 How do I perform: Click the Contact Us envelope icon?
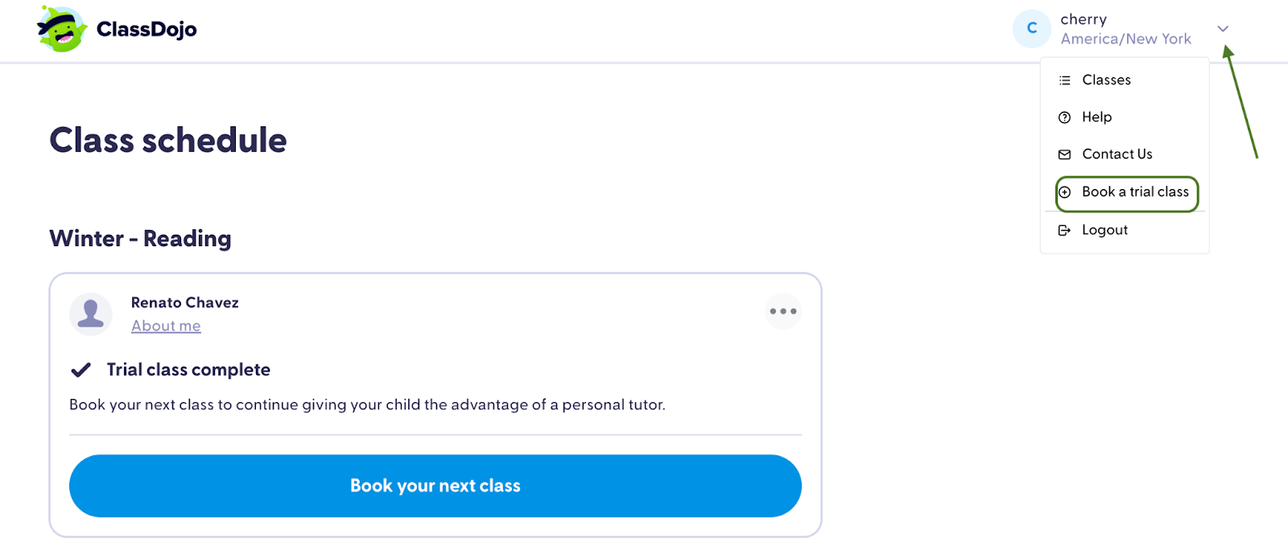point(1064,154)
